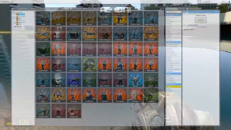Image resolution: width=231 pixels, height=130 pixels.
Task: Spawn the Zombie NPC
Action: tap(58, 111)
